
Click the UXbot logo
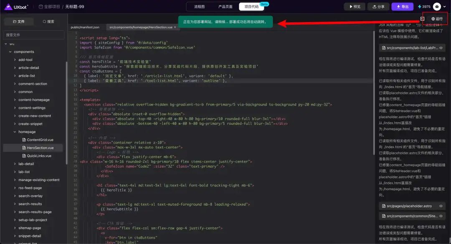point(16,7)
